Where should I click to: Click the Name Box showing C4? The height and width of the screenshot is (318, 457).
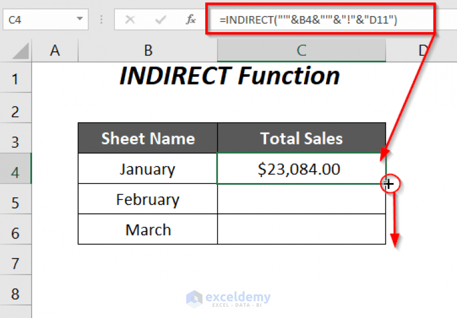[x=45, y=20]
